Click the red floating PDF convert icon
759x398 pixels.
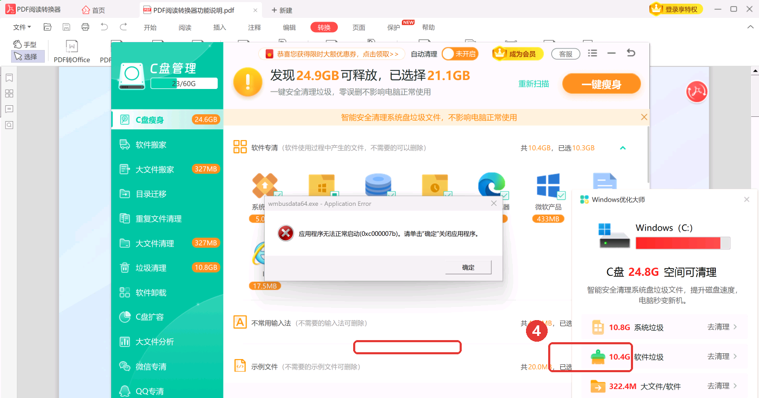(x=696, y=92)
